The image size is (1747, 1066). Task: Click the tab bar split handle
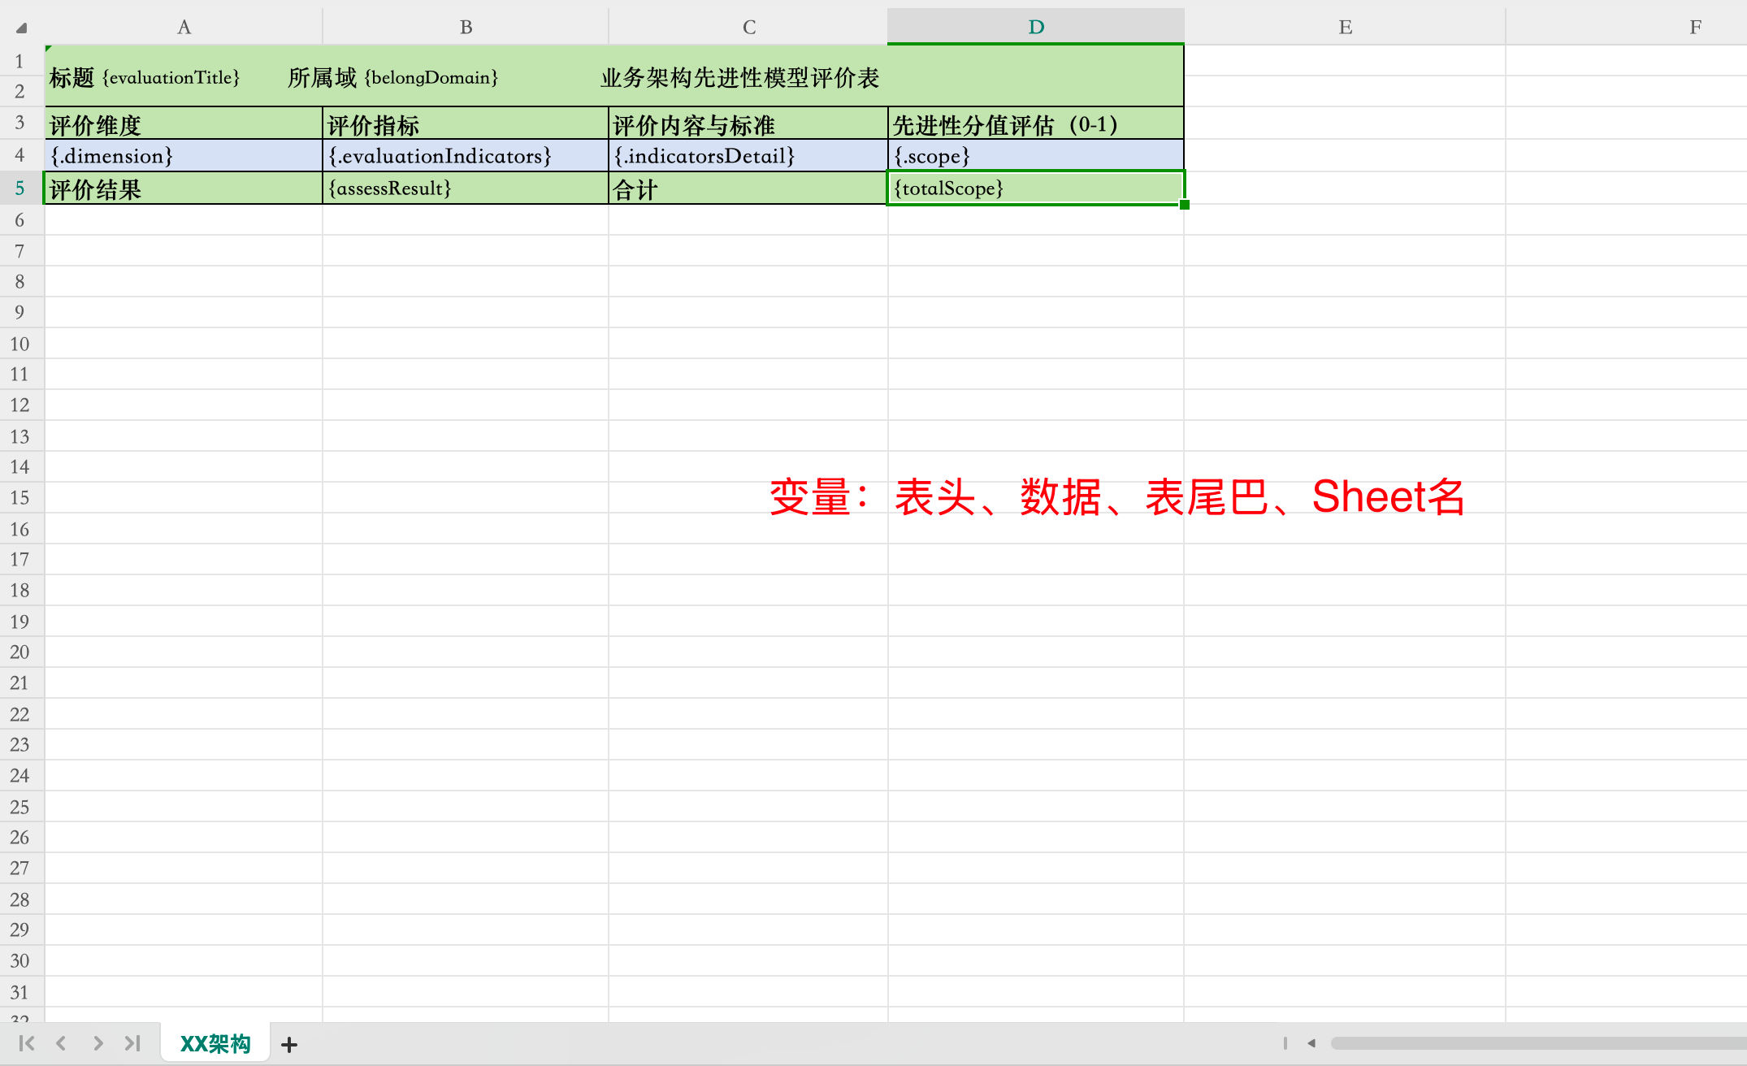[1285, 1043]
